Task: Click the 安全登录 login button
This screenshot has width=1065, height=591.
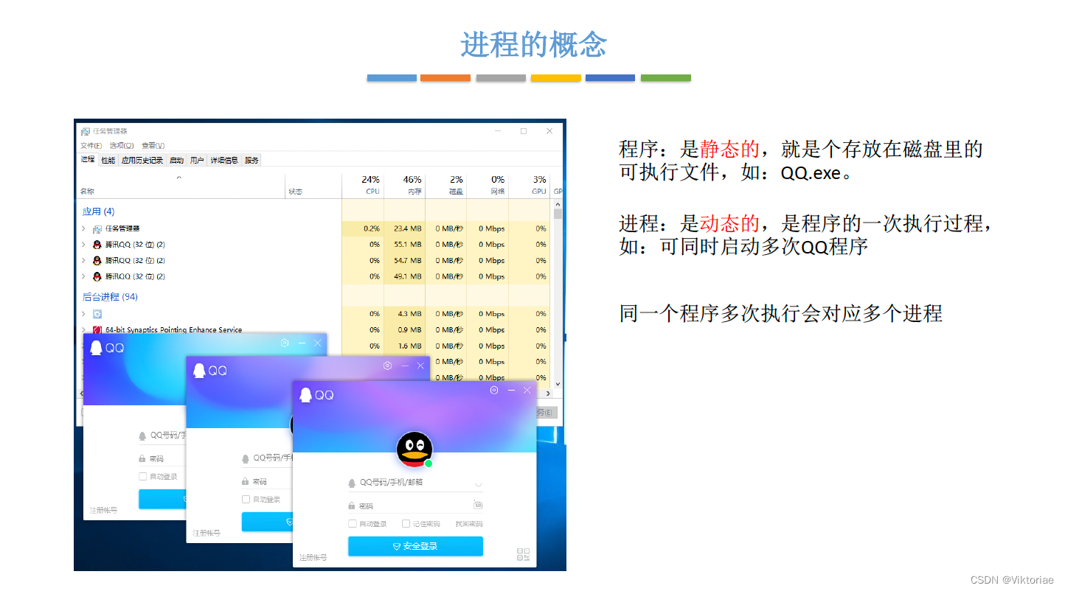Action: coord(415,546)
